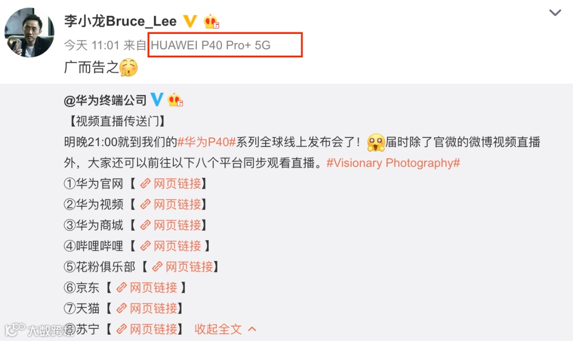
Task: Open the 李小龙Bruce_Lee profile avatar
Action: (x=29, y=32)
